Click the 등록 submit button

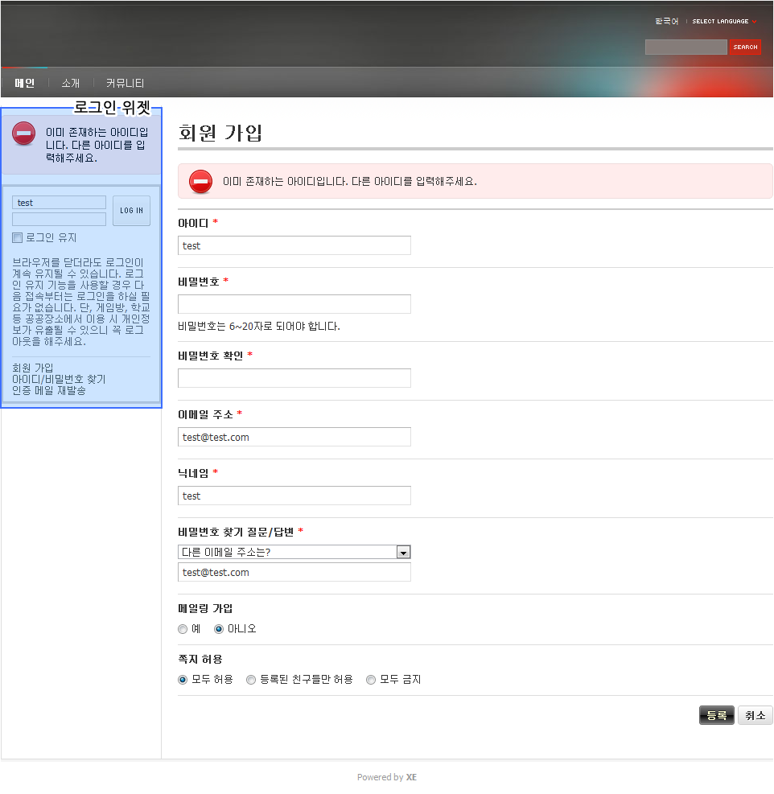point(716,715)
